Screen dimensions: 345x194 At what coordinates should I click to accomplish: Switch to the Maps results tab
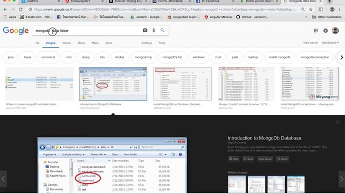95,43
